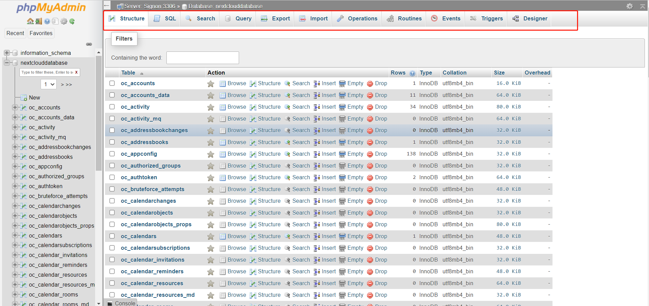Open the page number dropdown in tree
Screen dimensions: 649x306
[x=48, y=84]
